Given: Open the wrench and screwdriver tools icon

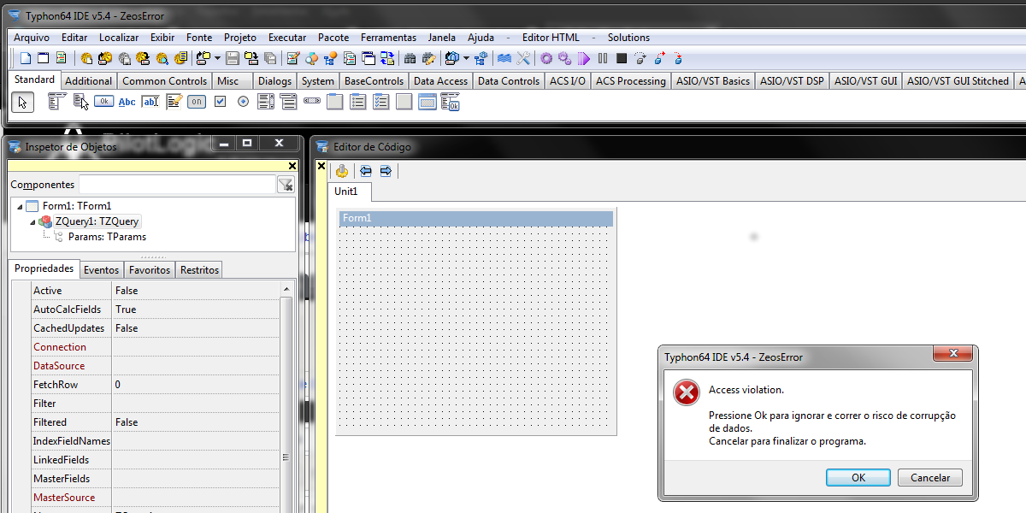Looking at the screenshot, I should (523, 58).
